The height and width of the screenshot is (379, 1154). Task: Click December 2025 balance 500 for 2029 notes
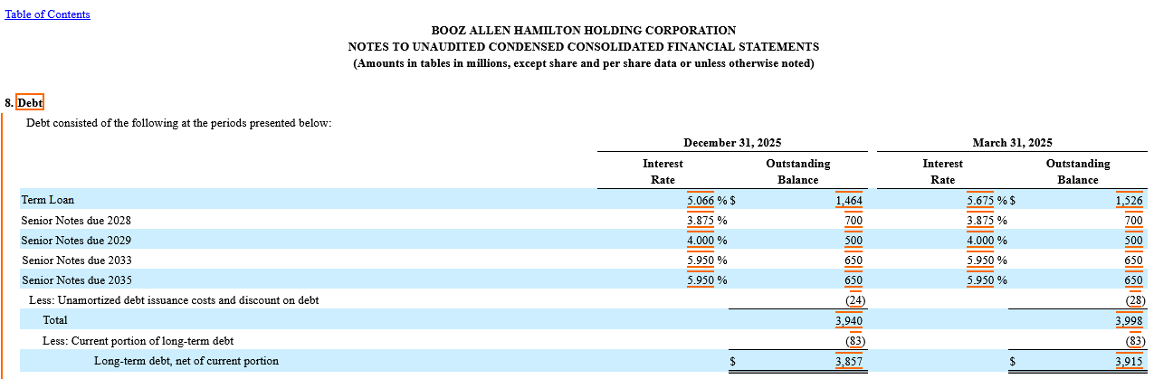854,240
